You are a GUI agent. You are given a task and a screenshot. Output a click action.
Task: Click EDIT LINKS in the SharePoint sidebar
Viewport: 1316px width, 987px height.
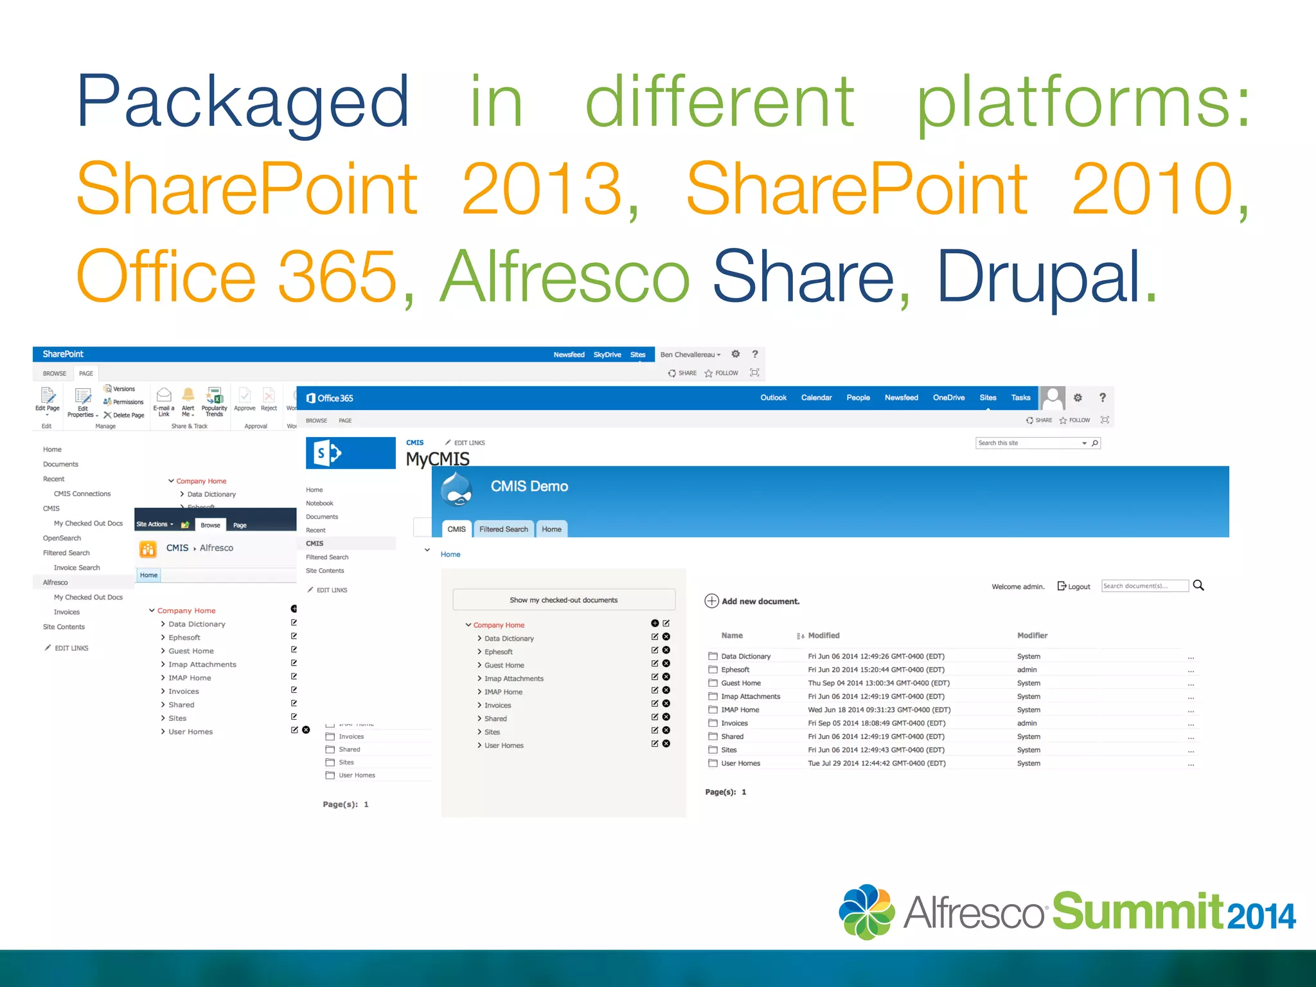point(66,648)
